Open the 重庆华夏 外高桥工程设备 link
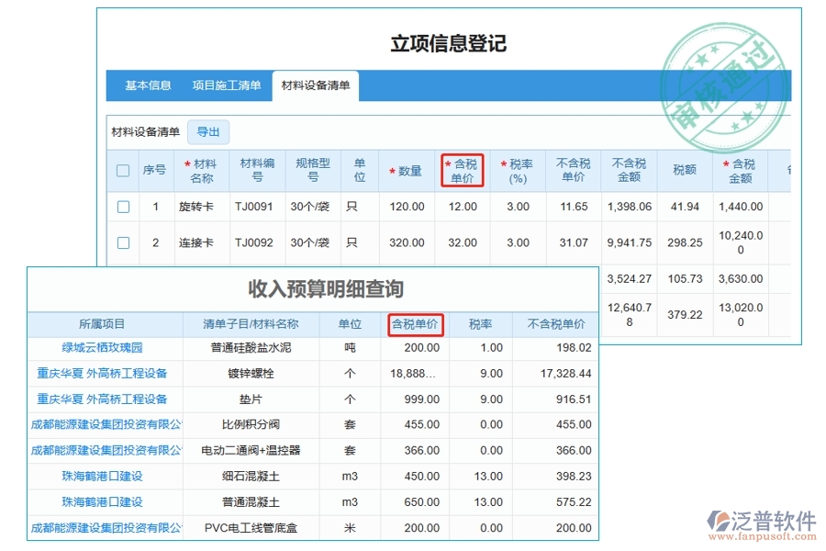The image size is (826, 551). point(104,374)
